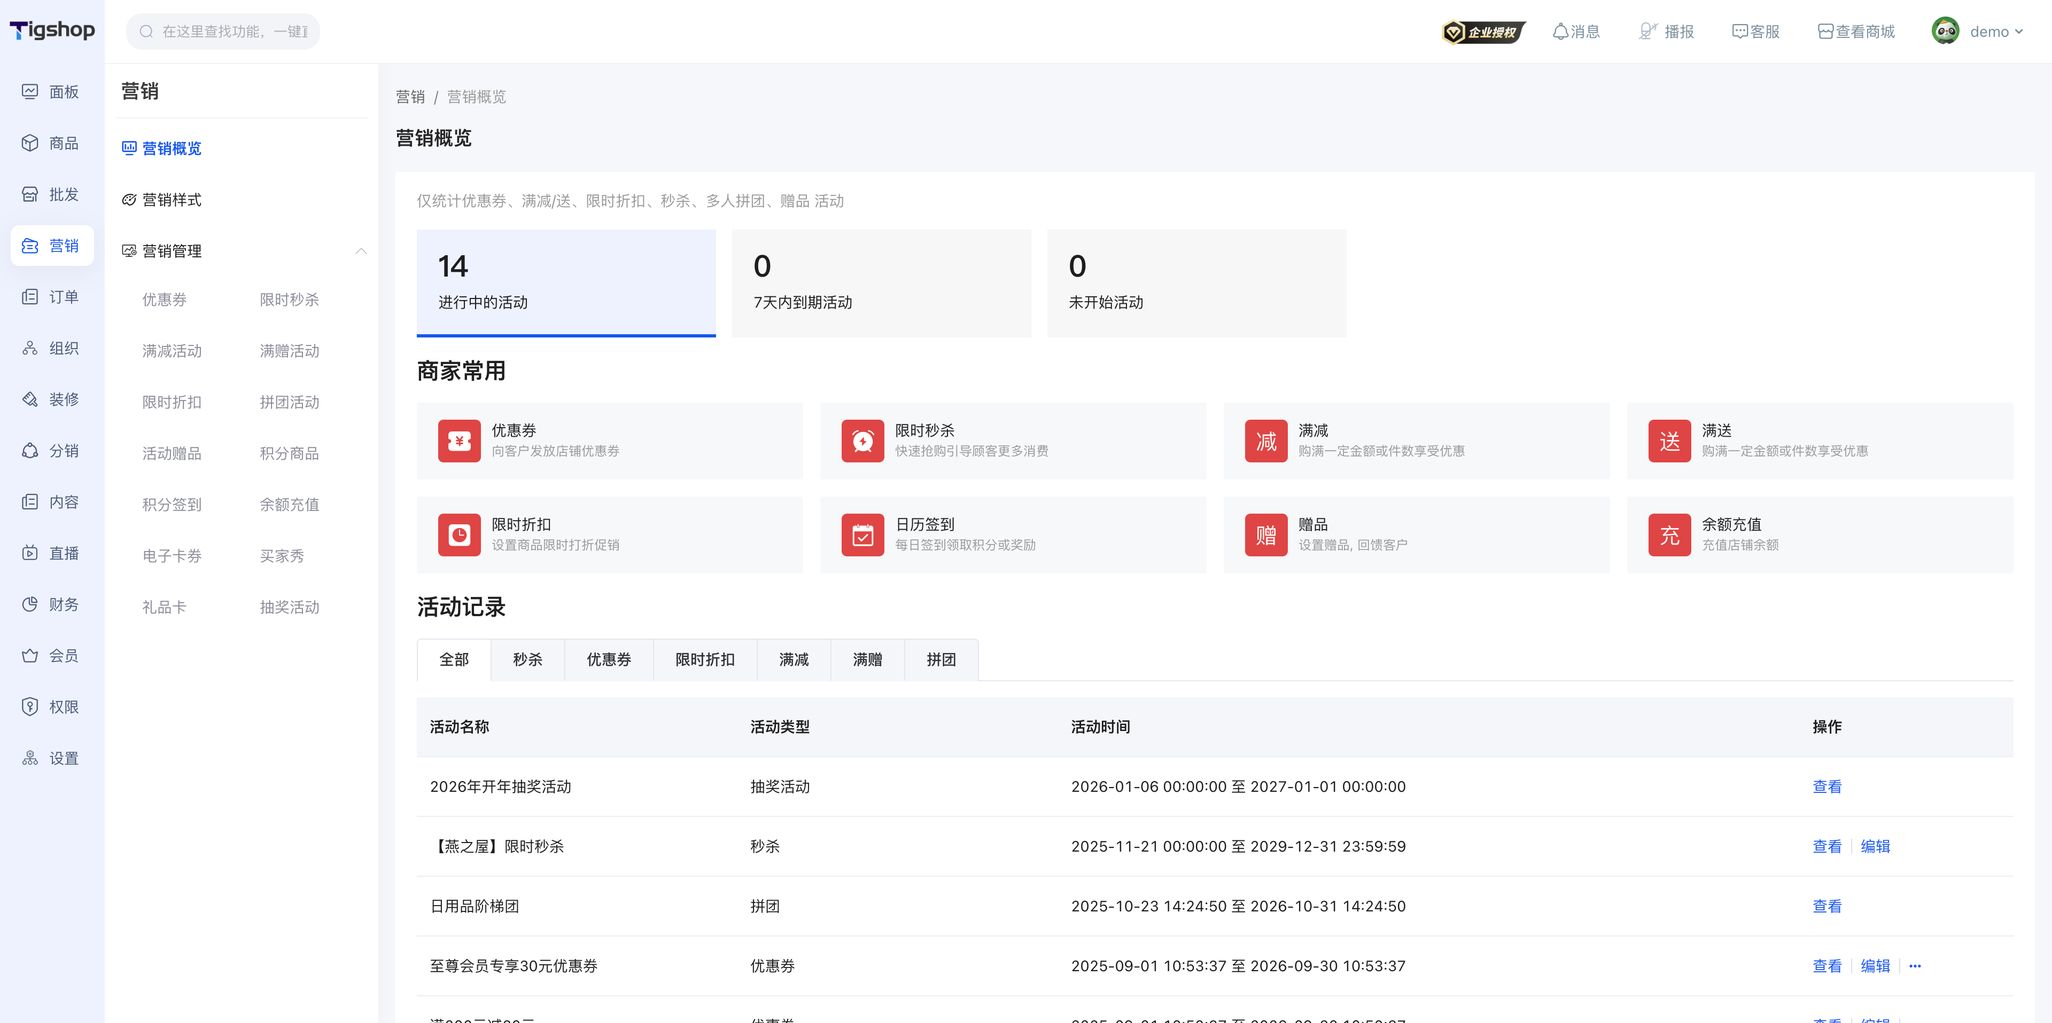Edit the 【燕之屋】限时秒杀 activity

click(1875, 847)
